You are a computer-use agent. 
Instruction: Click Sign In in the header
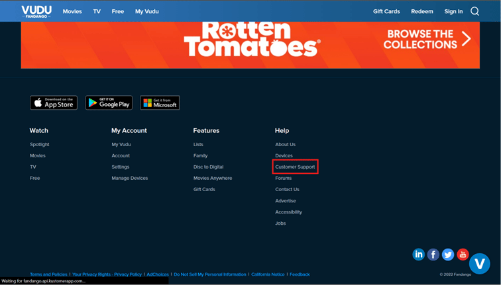453,11
